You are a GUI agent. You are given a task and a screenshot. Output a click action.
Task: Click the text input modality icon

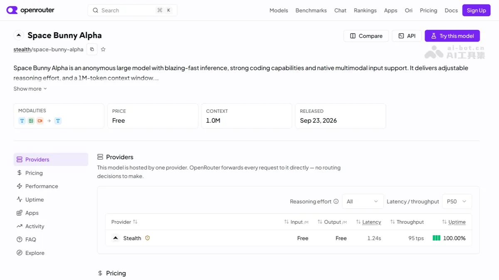click(x=22, y=121)
